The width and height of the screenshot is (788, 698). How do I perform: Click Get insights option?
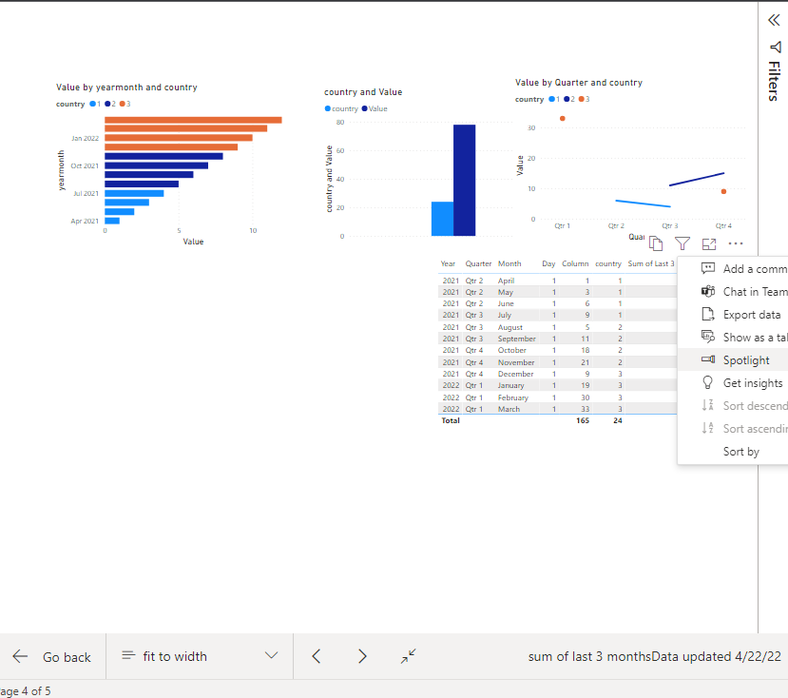click(x=733, y=383)
